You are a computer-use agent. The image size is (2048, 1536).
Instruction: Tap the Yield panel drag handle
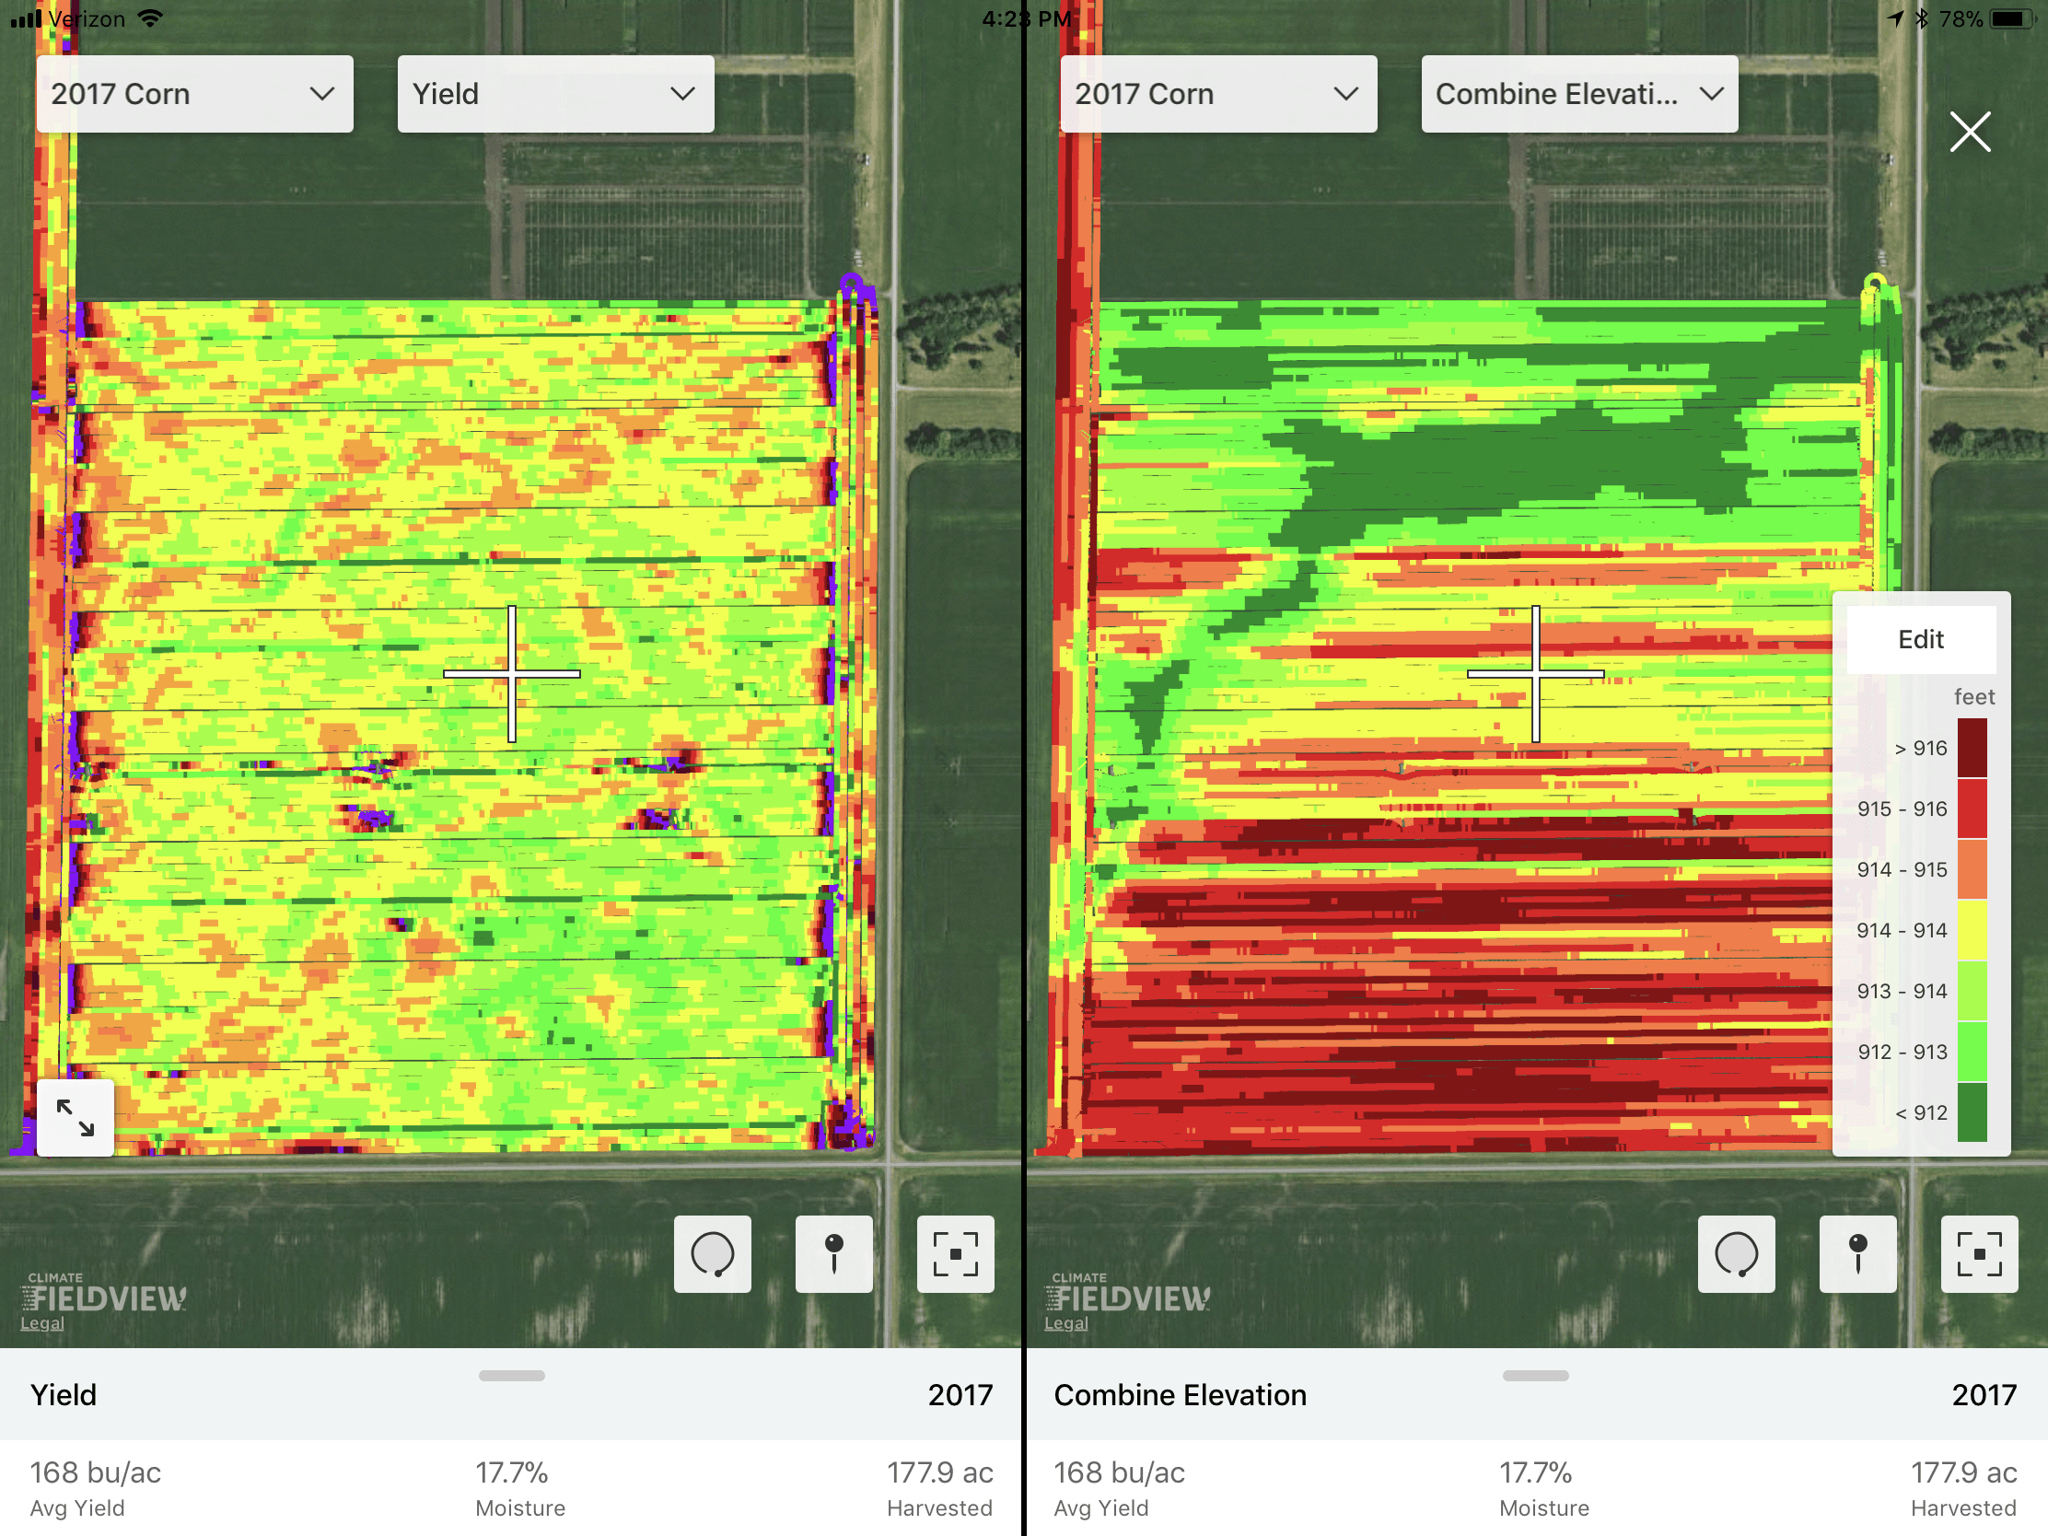(x=511, y=1376)
